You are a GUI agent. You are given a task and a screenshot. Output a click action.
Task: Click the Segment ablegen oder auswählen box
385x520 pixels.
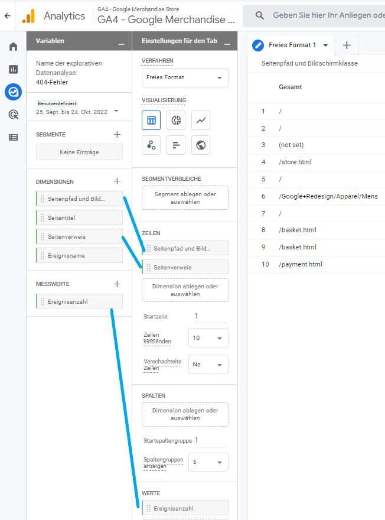[x=185, y=197]
